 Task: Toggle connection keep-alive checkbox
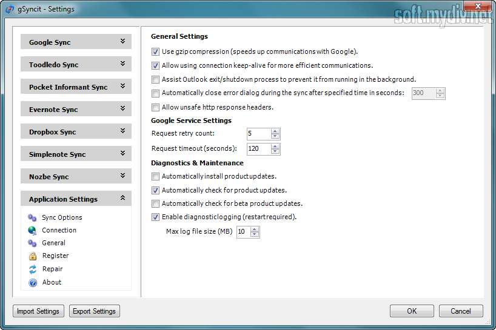[x=155, y=65]
